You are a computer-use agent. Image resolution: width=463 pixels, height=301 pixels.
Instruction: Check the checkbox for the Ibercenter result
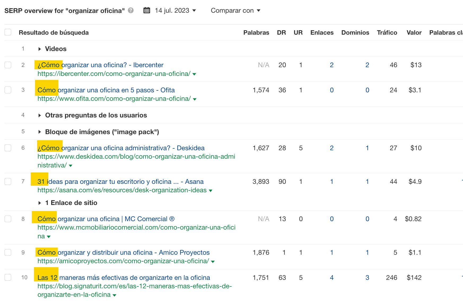[x=8, y=65]
